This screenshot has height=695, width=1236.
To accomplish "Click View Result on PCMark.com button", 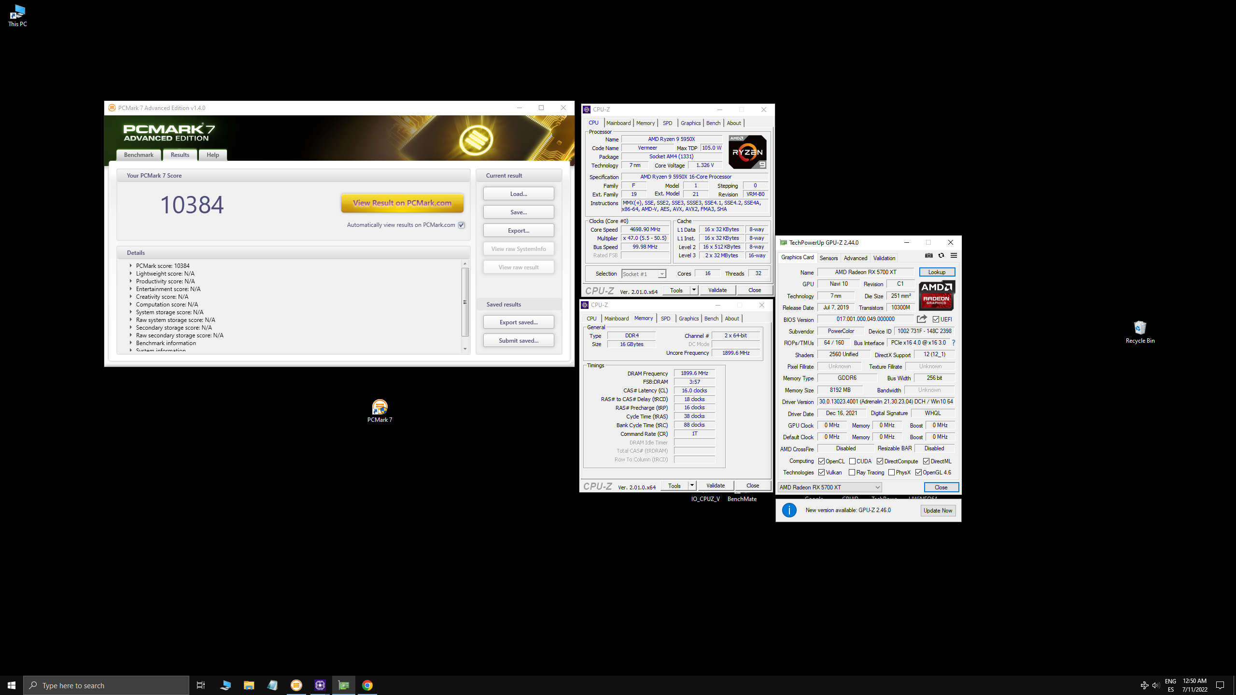I will (x=402, y=203).
